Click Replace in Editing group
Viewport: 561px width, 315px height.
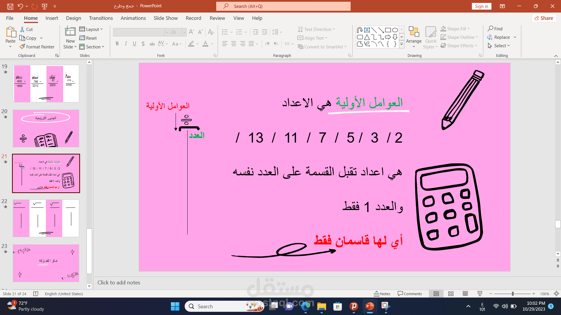tap(499, 37)
